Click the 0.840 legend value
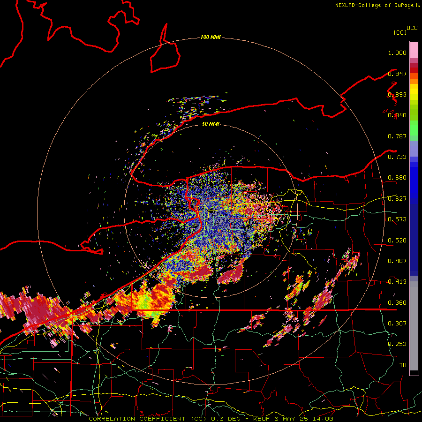The image size is (422, 422). pos(397,115)
